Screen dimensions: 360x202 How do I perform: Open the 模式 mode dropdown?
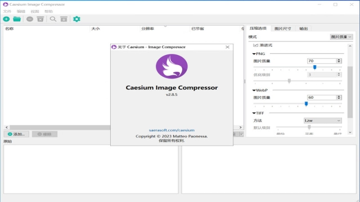(341, 37)
